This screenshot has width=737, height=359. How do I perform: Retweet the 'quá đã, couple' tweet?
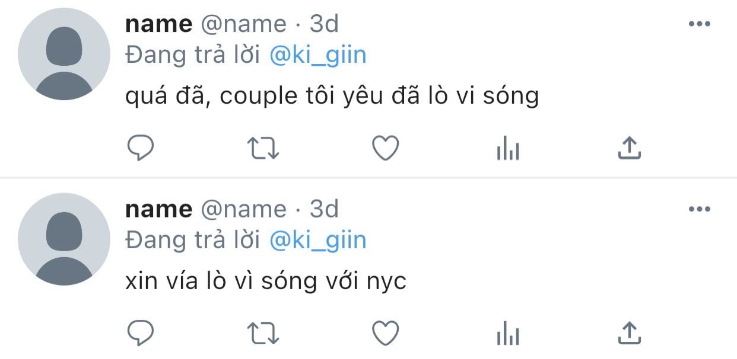click(x=262, y=148)
